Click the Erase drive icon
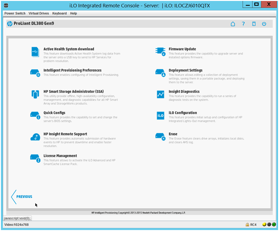The image size is (279, 231). (160, 137)
